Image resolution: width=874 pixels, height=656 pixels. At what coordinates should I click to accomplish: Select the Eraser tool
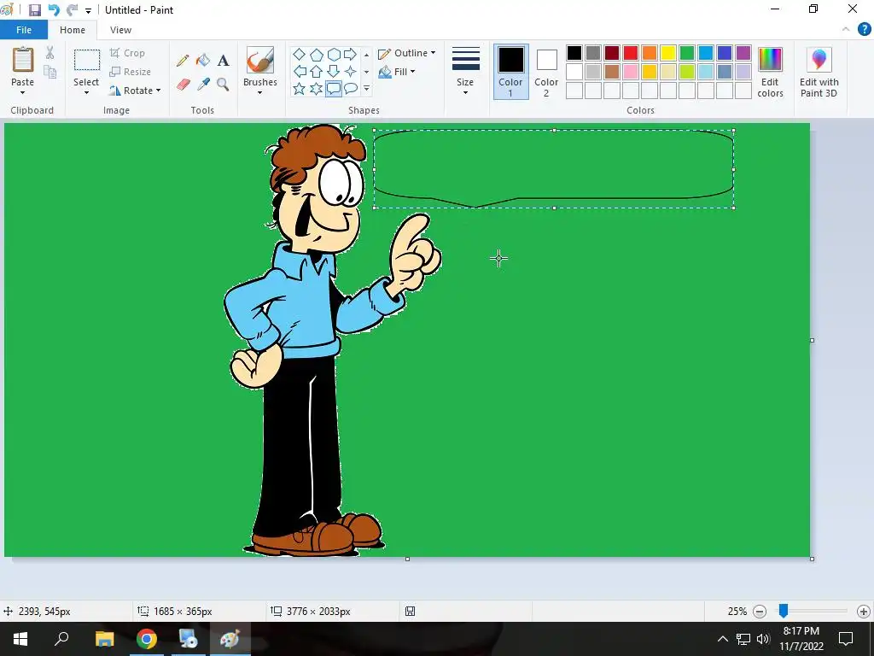(184, 85)
